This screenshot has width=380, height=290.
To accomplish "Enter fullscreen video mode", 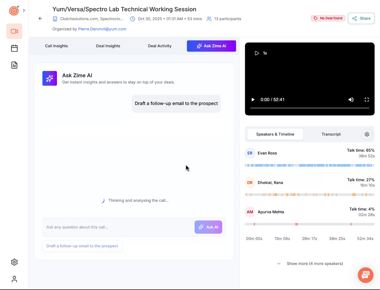I will pyautogui.click(x=367, y=100).
